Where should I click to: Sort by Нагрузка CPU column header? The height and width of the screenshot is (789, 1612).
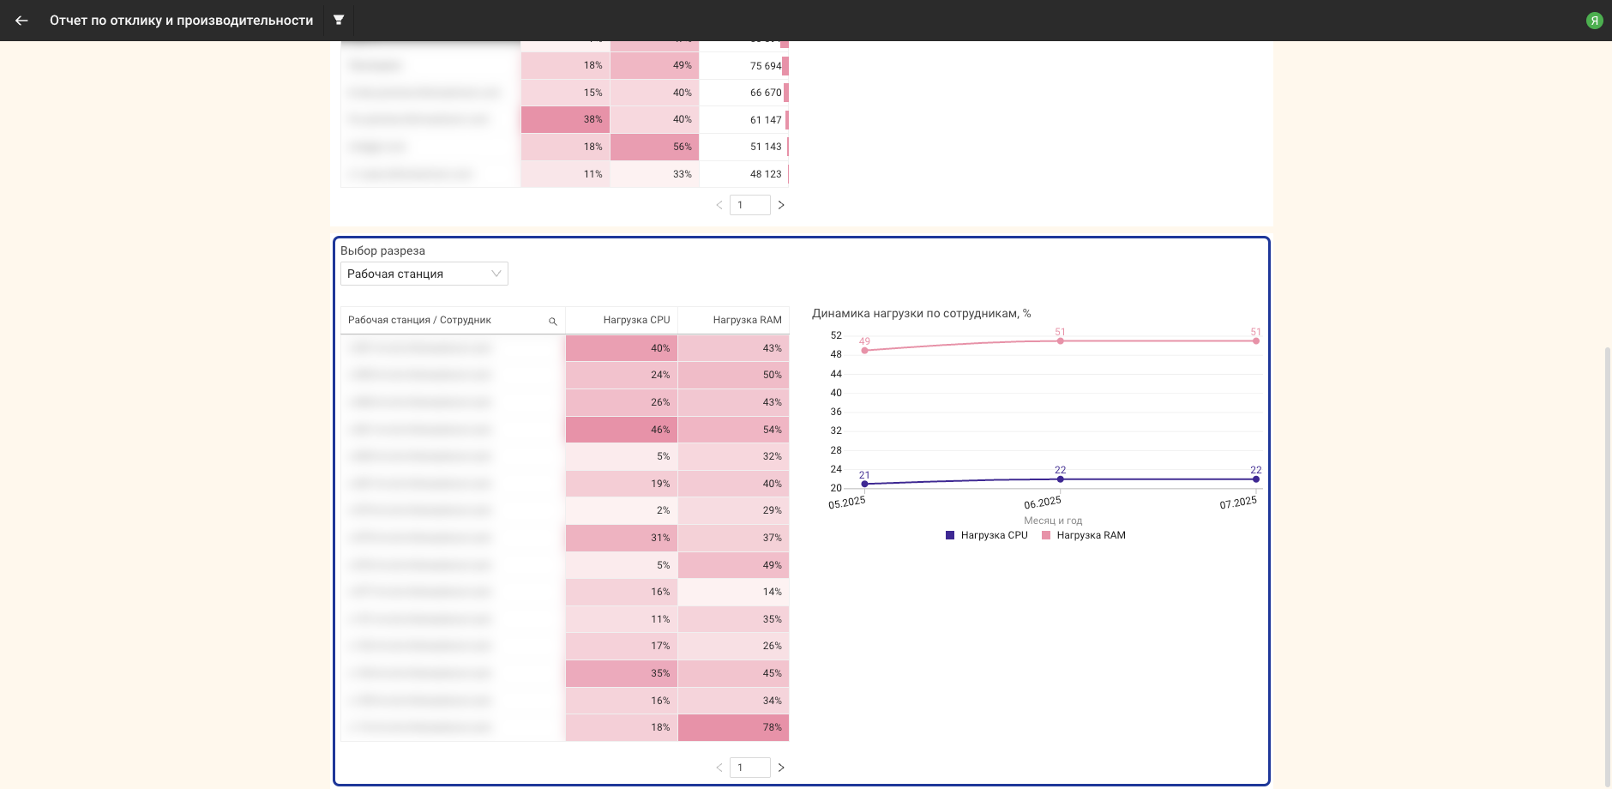[x=636, y=320]
